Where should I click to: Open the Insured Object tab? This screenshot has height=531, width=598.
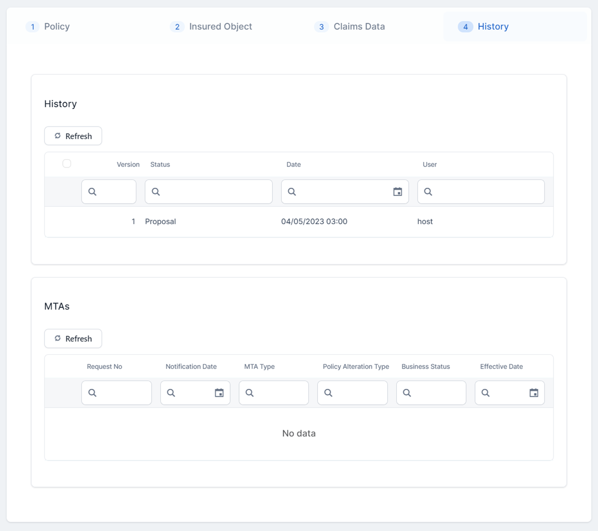point(220,26)
